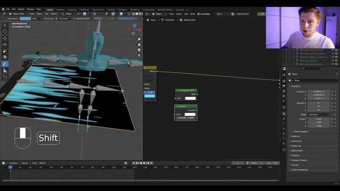Open the Object properties tab (orange square)
Screen dimensions: 340x191
coord(284,114)
